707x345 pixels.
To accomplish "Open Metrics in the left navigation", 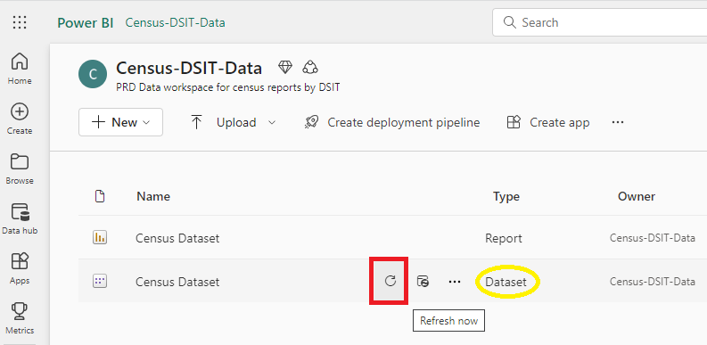I will (x=20, y=318).
